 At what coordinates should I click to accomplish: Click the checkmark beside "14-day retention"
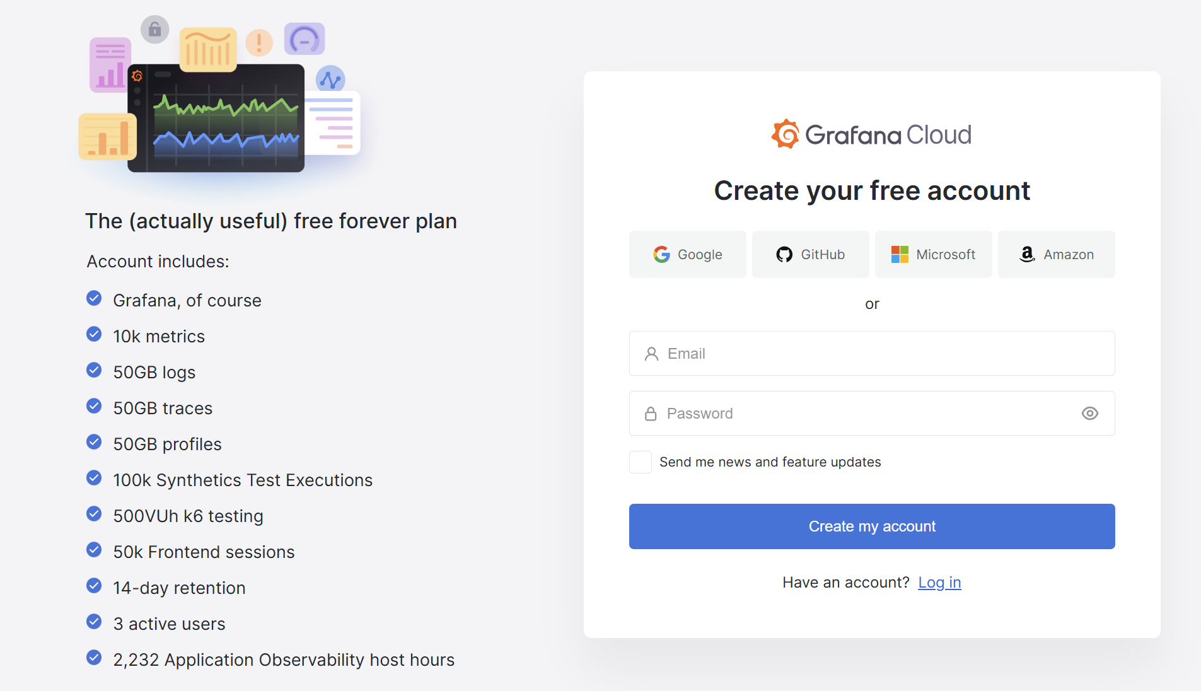pyautogui.click(x=94, y=586)
